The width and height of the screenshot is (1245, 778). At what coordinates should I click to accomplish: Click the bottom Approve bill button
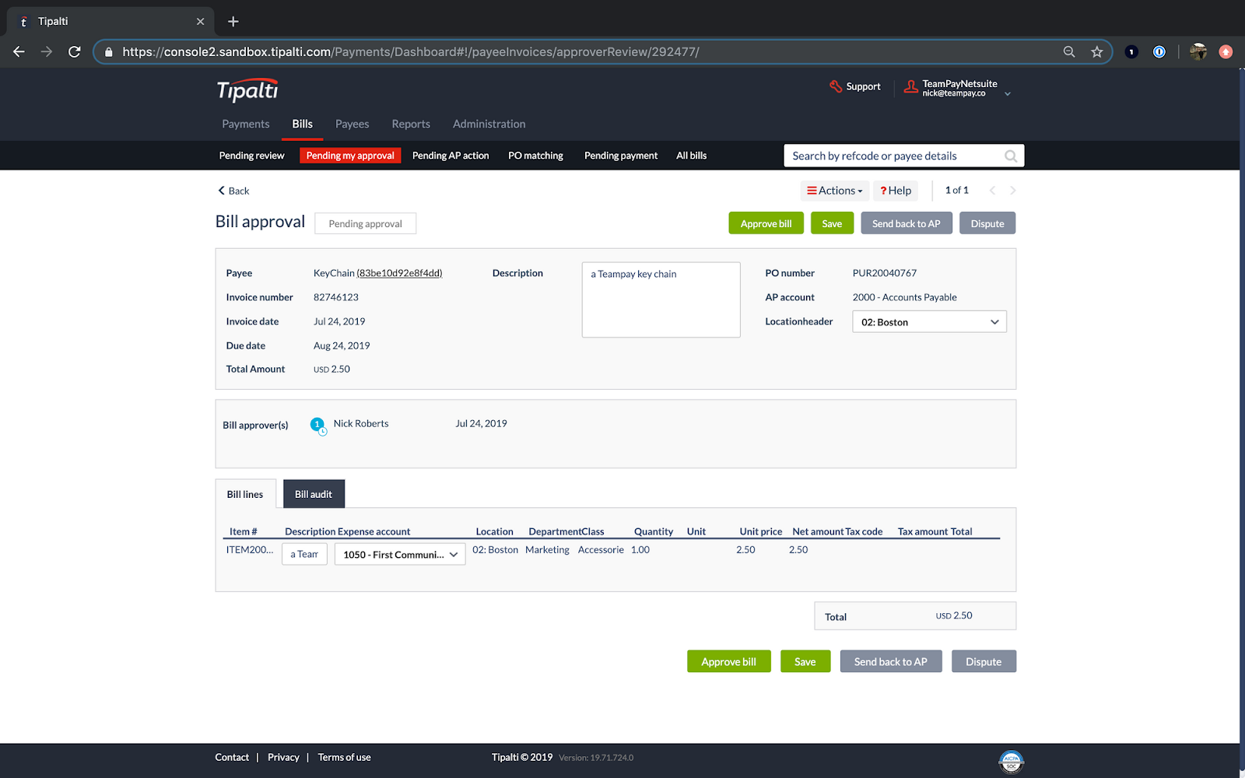click(729, 661)
